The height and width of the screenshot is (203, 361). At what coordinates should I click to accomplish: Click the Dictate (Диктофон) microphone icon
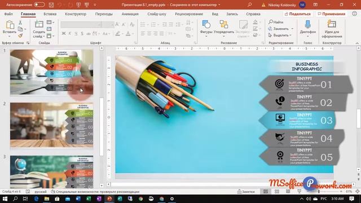(x=307, y=24)
